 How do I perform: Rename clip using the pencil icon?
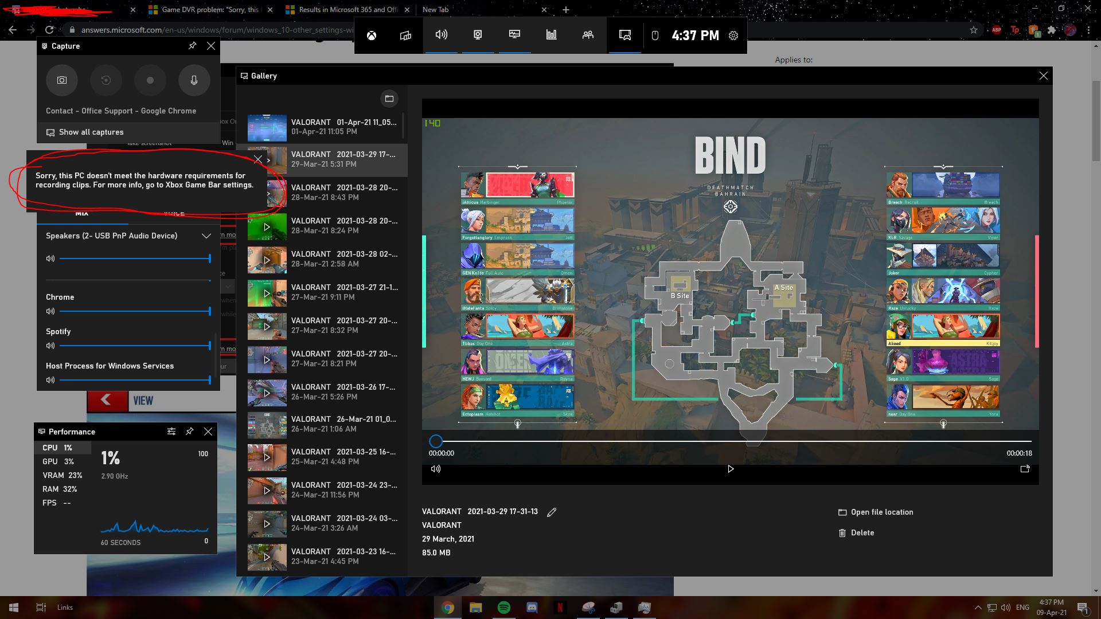pyautogui.click(x=552, y=512)
